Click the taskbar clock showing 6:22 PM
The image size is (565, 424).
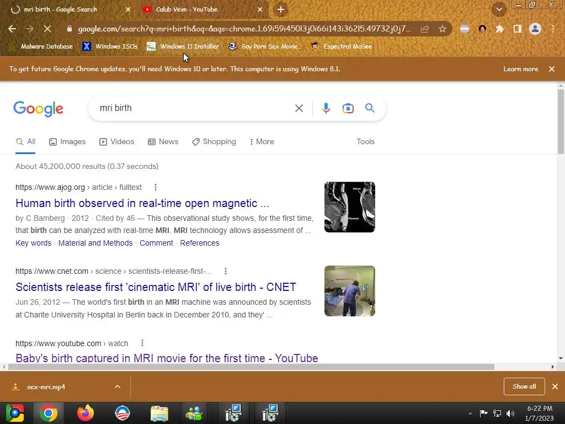click(x=540, y=413)
